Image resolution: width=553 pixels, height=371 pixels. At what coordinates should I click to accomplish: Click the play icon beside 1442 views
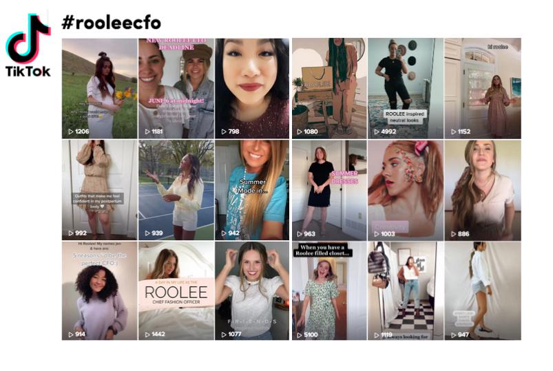(x=147, y=335)
